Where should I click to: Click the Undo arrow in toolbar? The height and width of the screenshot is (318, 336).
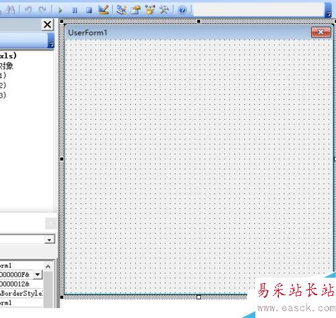[x=28, y=9]
